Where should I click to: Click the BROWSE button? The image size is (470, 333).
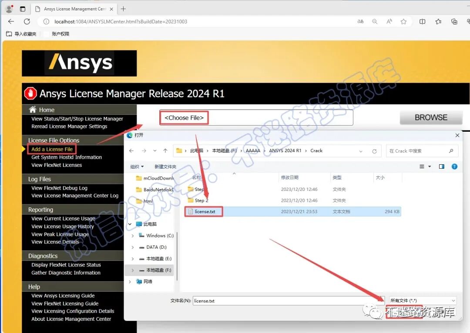431,117
